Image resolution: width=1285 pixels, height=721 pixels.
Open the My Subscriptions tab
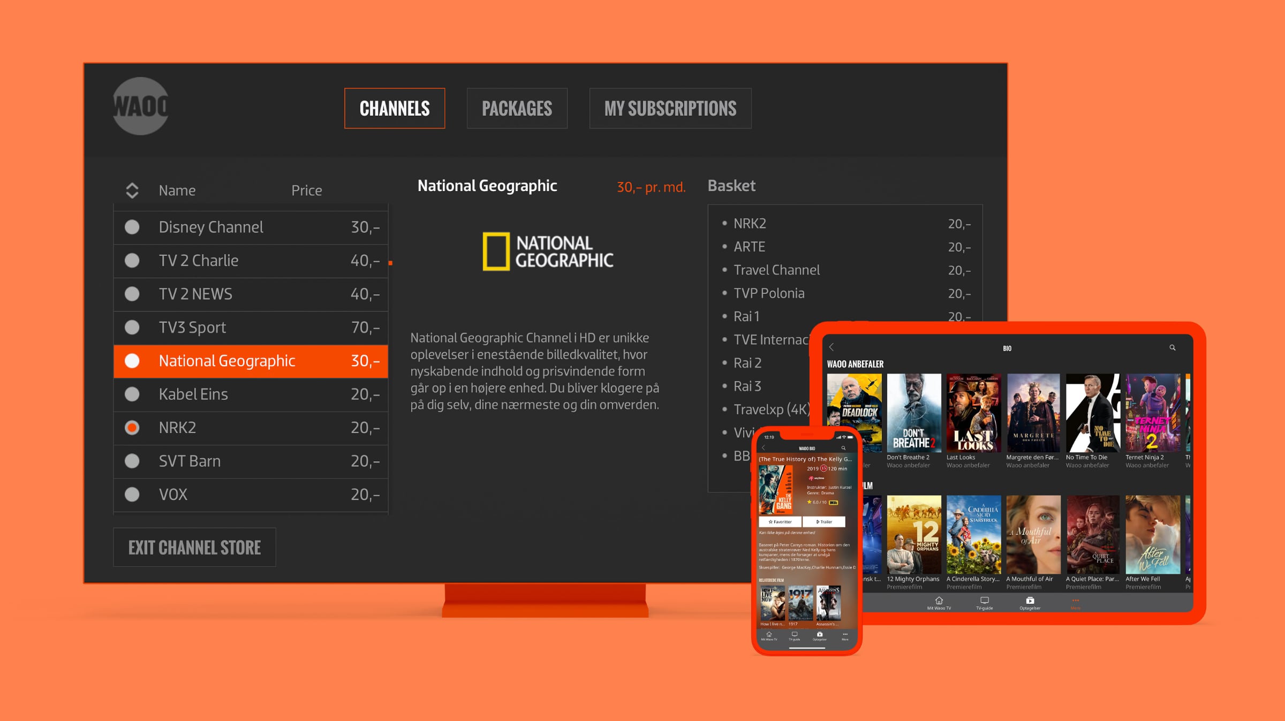tap(670, 108)
